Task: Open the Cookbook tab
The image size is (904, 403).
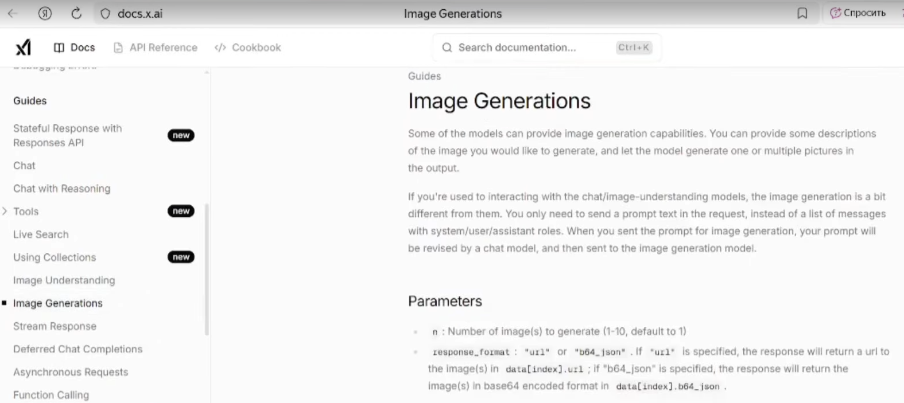Action: click(x=248, y=48)
